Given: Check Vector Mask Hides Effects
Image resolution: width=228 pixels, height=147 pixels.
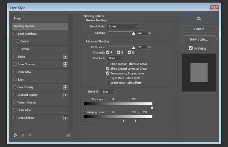Looking at the screenshot, I should point(108,83).
